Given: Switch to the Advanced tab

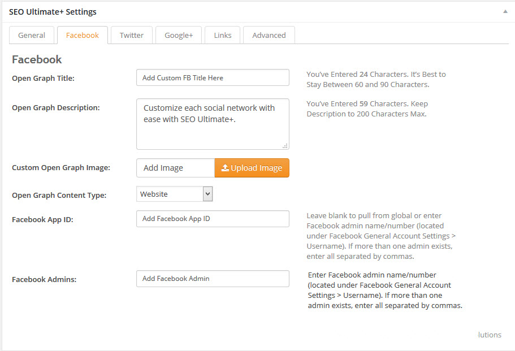Looking at the screenshot, I should point(269,35).
